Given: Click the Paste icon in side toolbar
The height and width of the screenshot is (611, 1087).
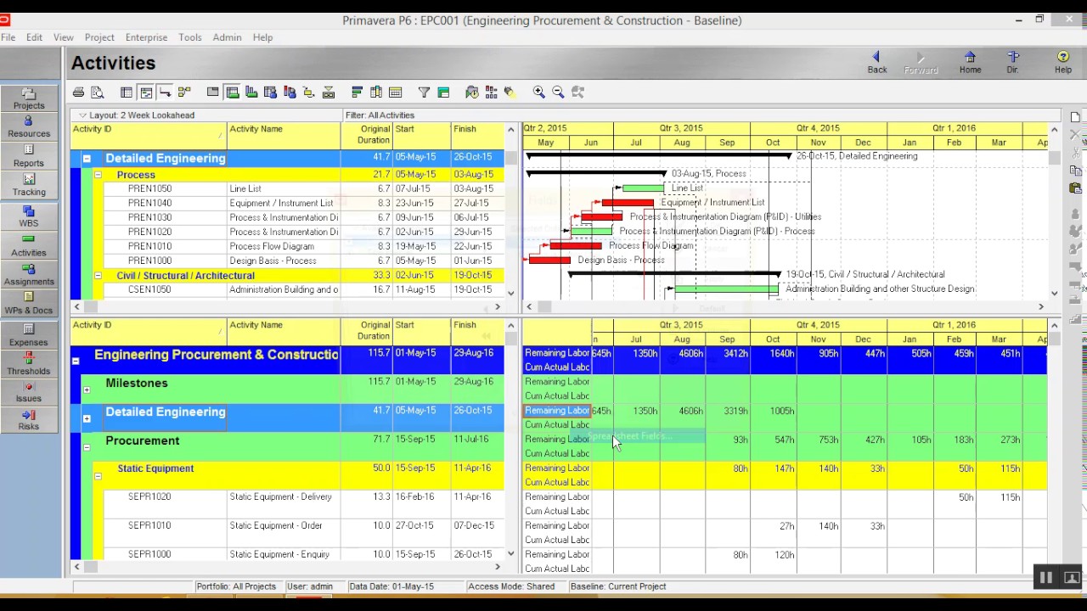Looking at the screenshot, I should 1076,188.
